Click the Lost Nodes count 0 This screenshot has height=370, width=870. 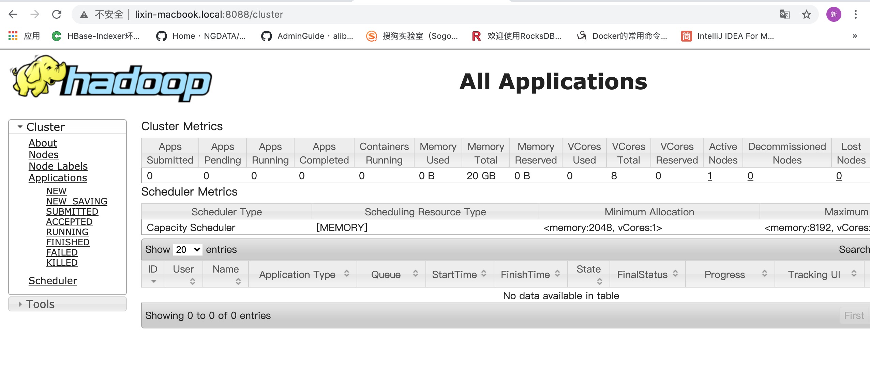[x=839, y=176]
